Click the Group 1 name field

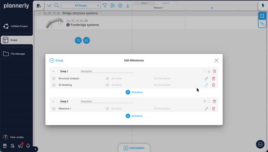(x=64, y=71)
